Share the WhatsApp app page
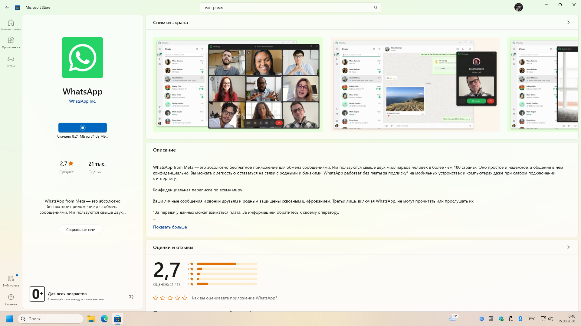This screenshot has height=326, width=581. tap(131, 297)
